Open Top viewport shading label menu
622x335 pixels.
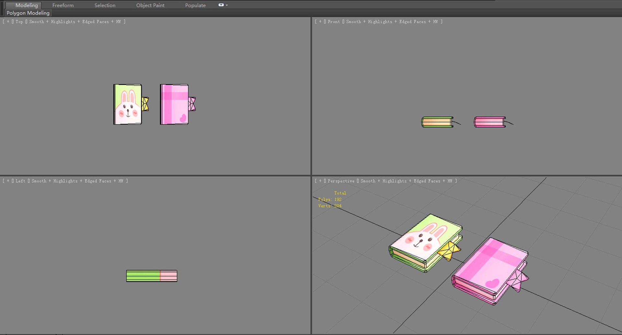pos(75,22)
